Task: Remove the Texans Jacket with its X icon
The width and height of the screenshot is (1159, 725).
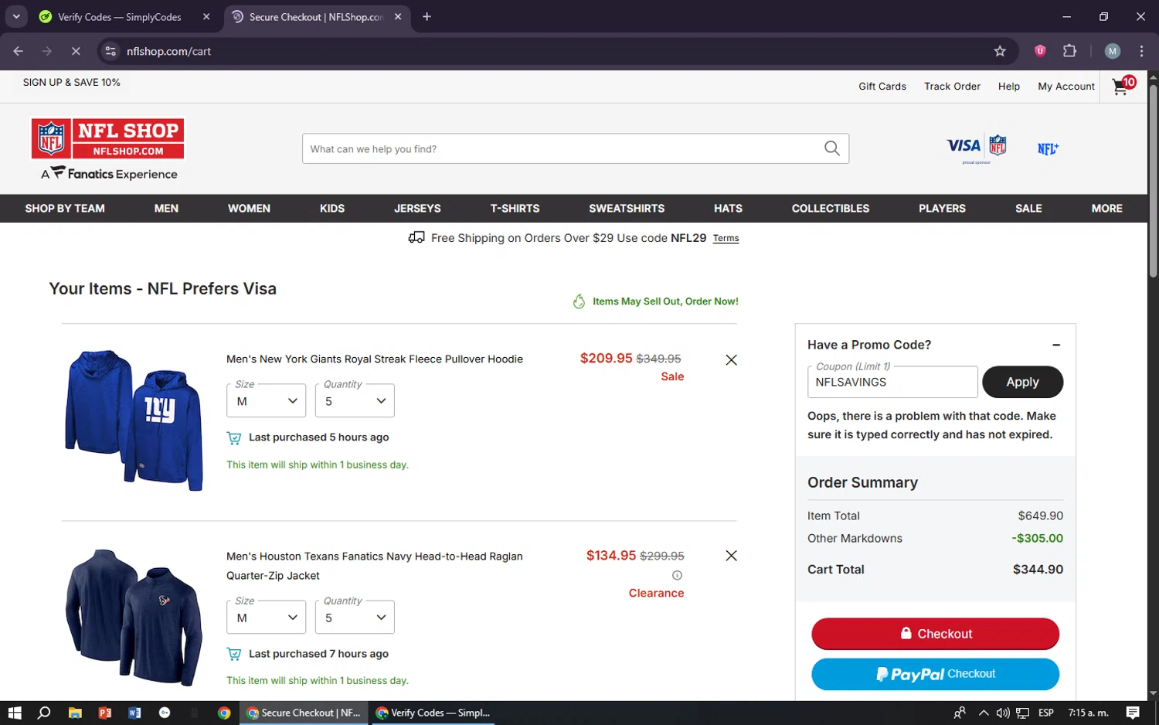Action: pos(731,556)
